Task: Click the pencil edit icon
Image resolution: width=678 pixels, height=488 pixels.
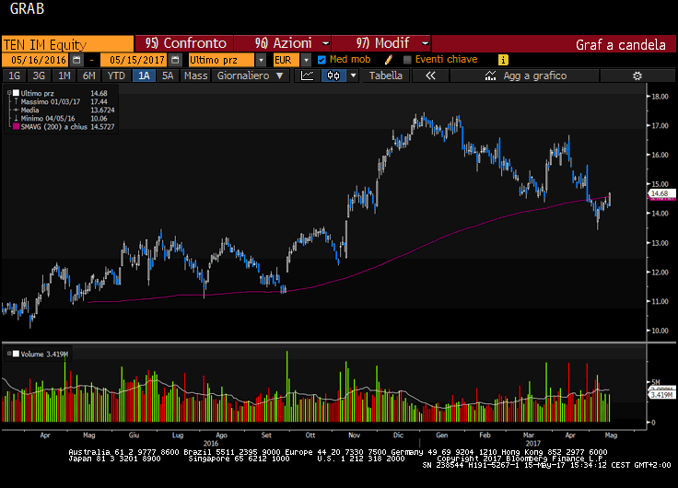Action: [389, 60]
